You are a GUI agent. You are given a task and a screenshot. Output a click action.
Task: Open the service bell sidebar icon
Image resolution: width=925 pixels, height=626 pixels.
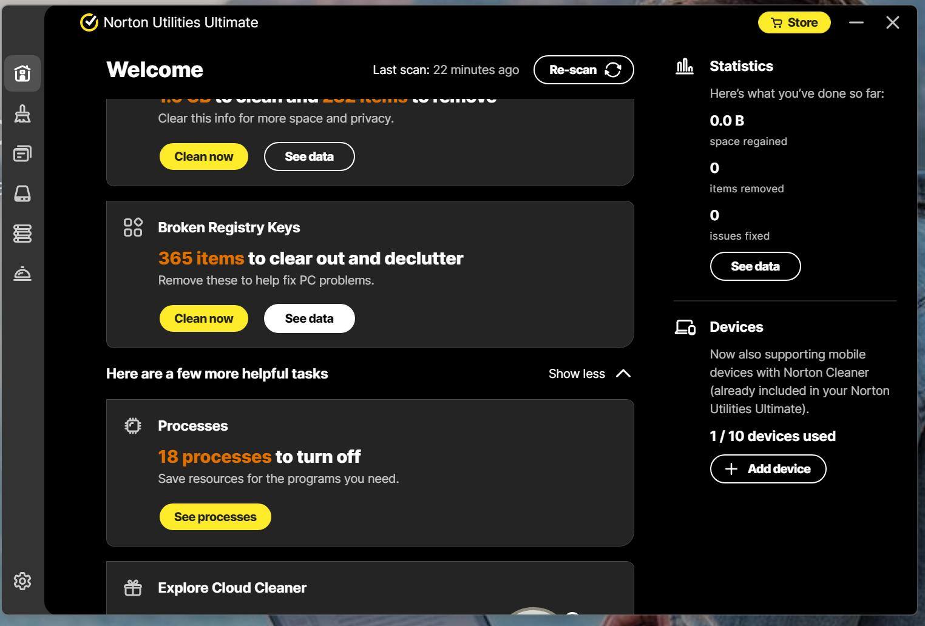[x=22, y=274]
